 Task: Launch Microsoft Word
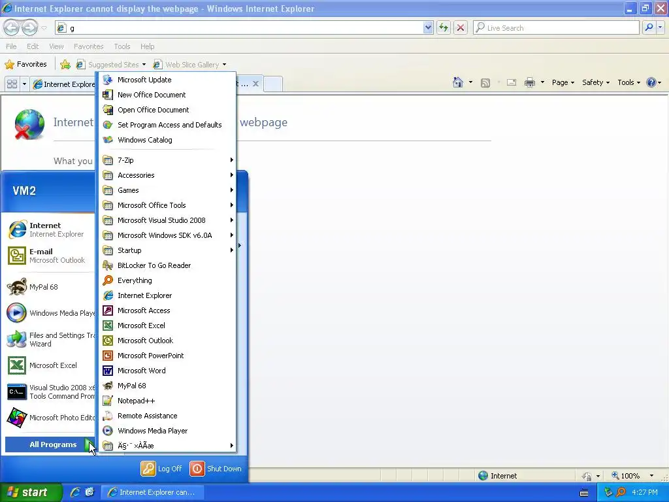click(167, 371)
